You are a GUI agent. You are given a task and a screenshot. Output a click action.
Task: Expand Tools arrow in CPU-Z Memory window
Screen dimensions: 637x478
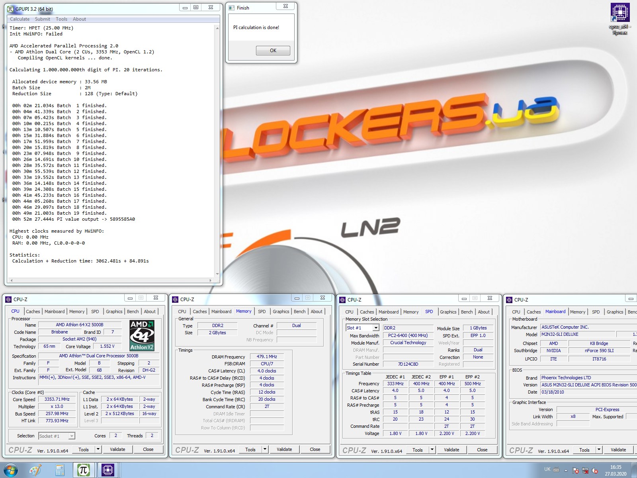point(265,449)
